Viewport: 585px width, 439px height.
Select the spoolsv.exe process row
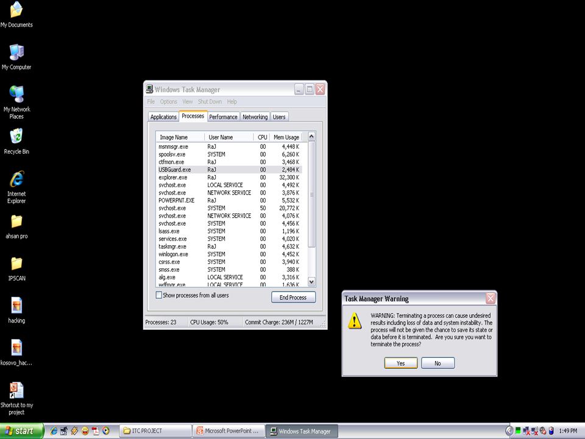click(229, 154)
